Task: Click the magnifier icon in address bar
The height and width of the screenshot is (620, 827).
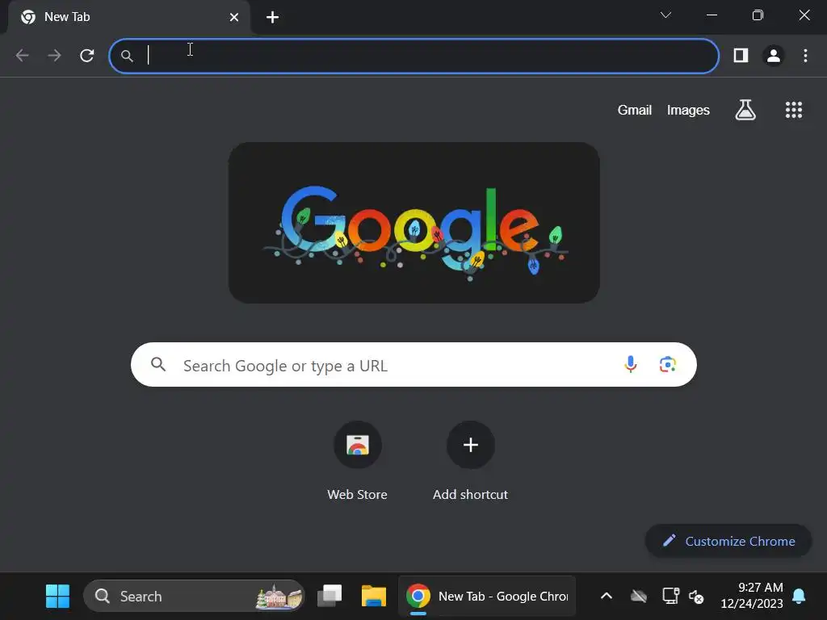Action: click(127, 56)
